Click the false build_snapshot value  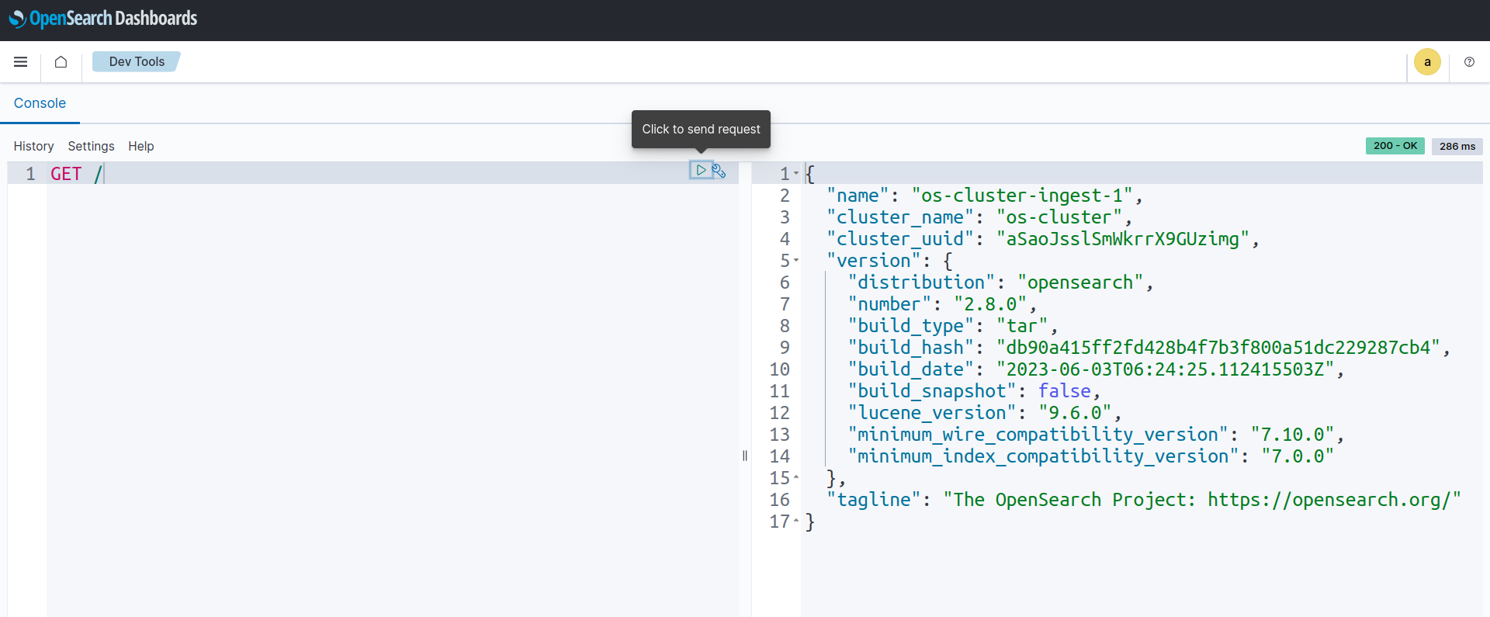1065,391
